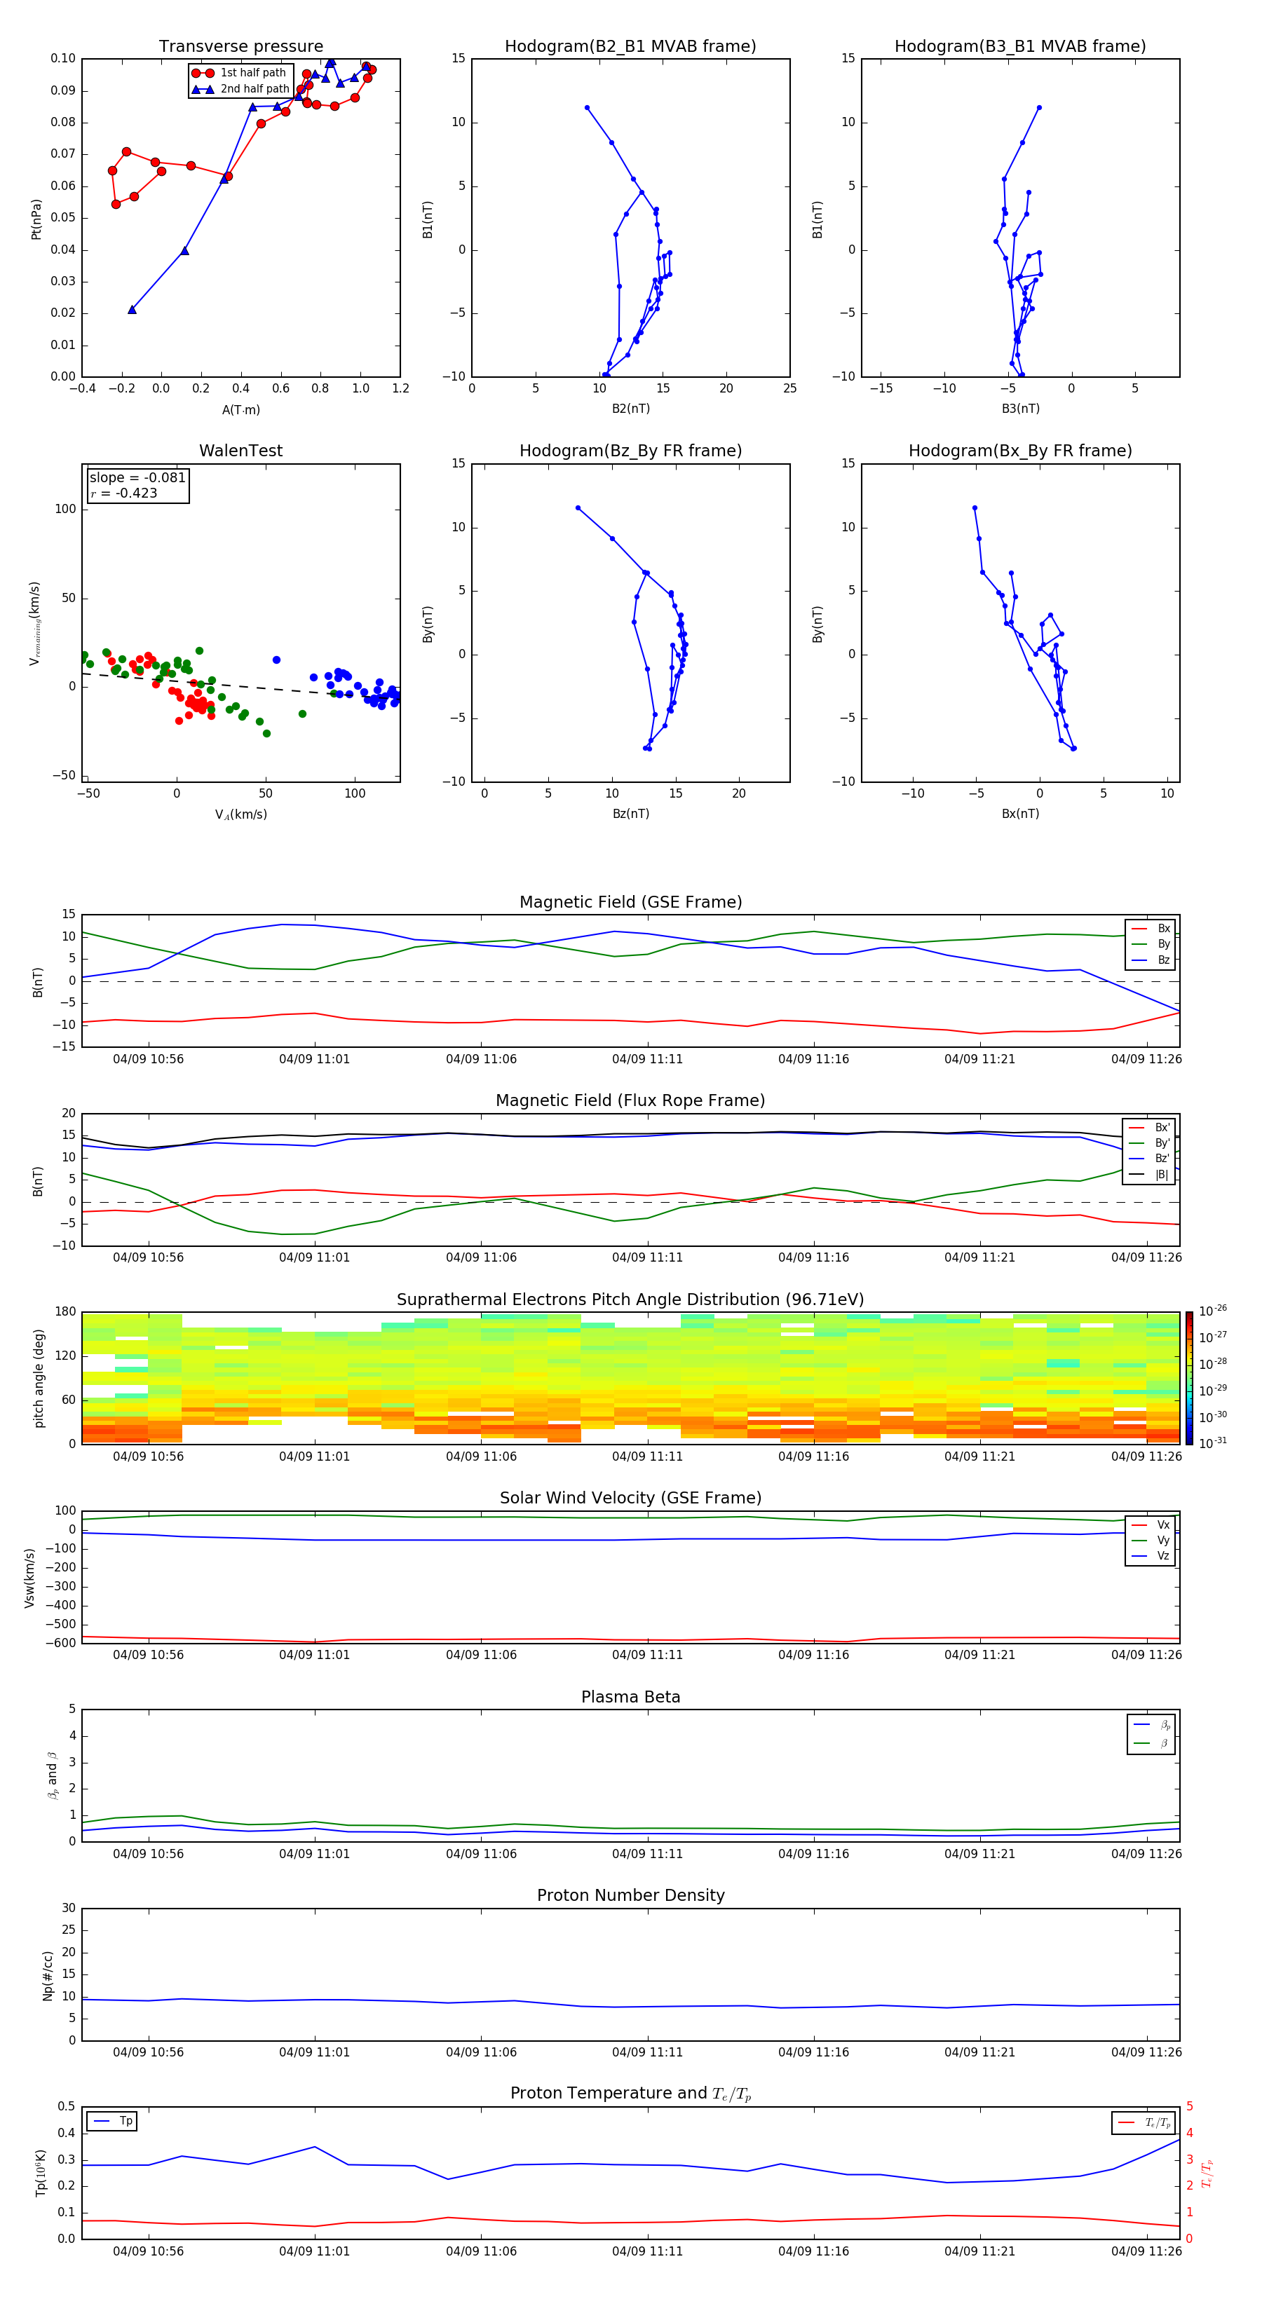The height and width of the screenshot is (2313, 1262).
Task: Click the 'r = -0.423' annotation
Action: [x=124, y=493]
